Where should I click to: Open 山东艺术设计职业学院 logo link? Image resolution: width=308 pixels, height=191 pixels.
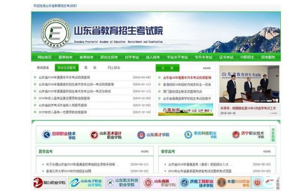[106, 135]
